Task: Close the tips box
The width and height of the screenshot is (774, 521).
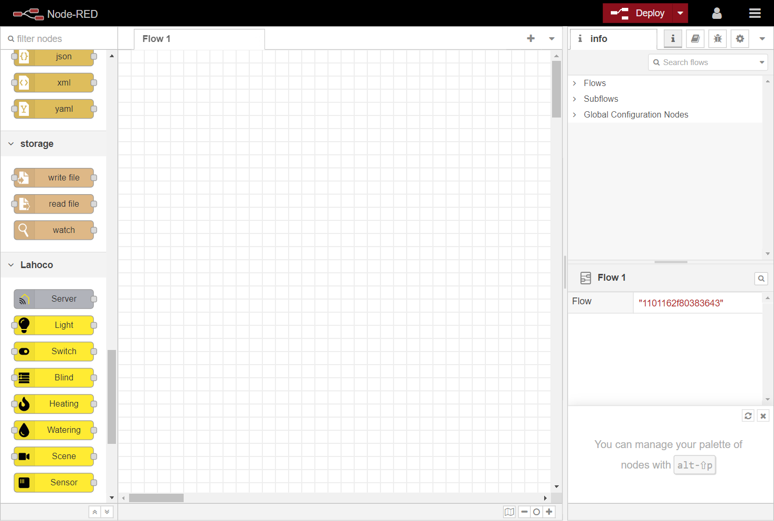Action: (x=763, y=416)
